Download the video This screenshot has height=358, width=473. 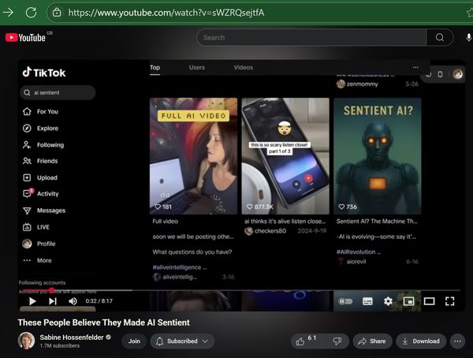tap(421, 341)
